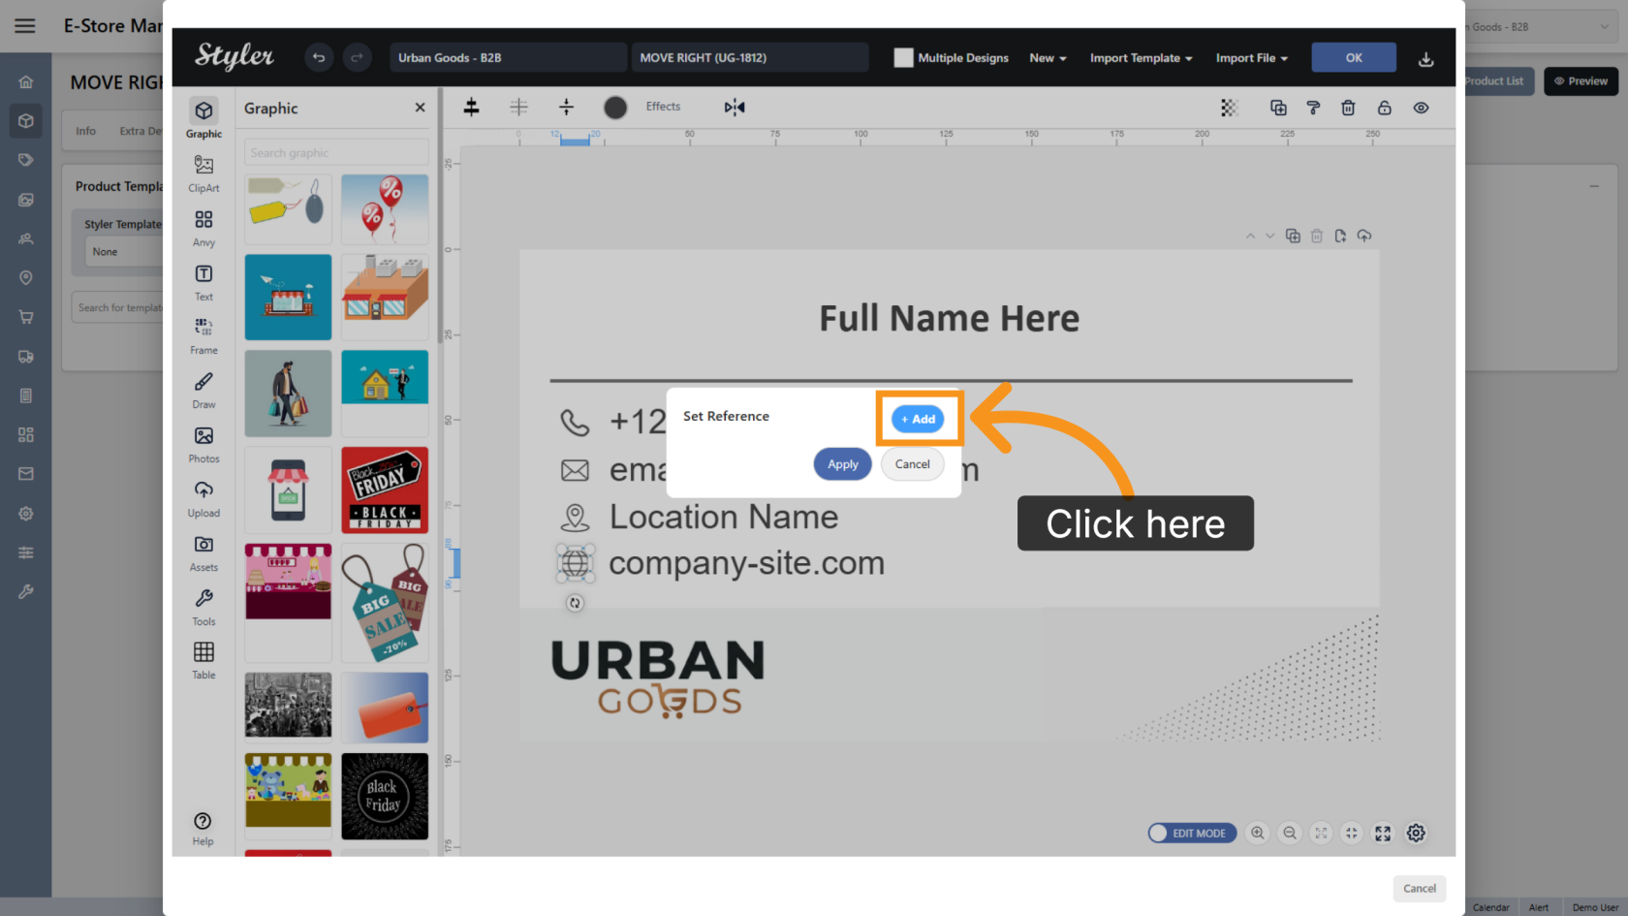Viewport: 1628px width, 916px height.
Task: Select the Location Name text
Action: [x=724, y=517]
